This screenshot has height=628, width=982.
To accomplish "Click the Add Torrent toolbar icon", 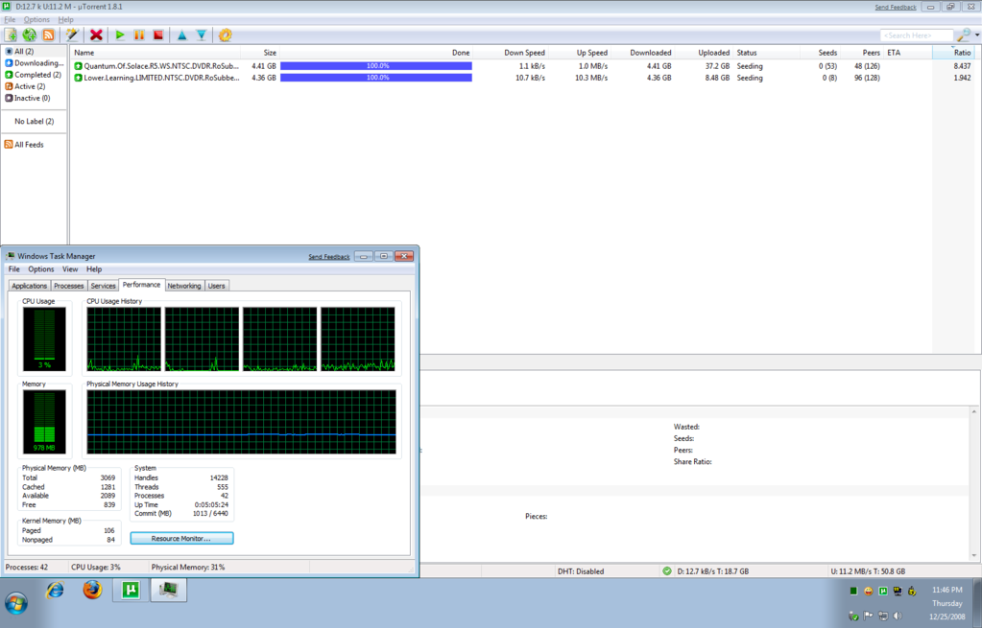I will (11, 35).
